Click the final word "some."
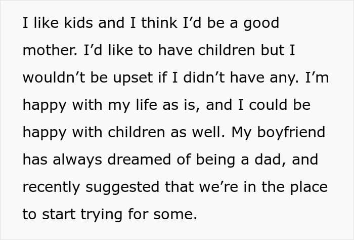 tap(175, 215)
